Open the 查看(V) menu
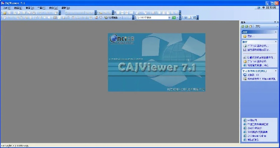The width and height of the screenshot is (280, 148). (30, 8)
